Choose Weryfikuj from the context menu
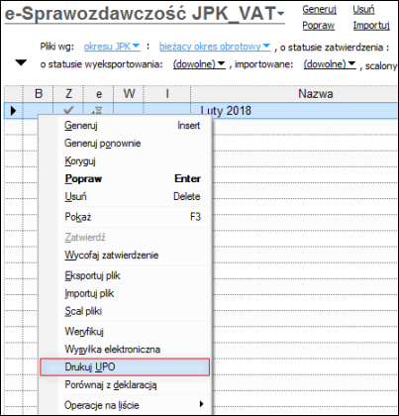The height and width of the screenshot is (416, 399). (125, 332)
